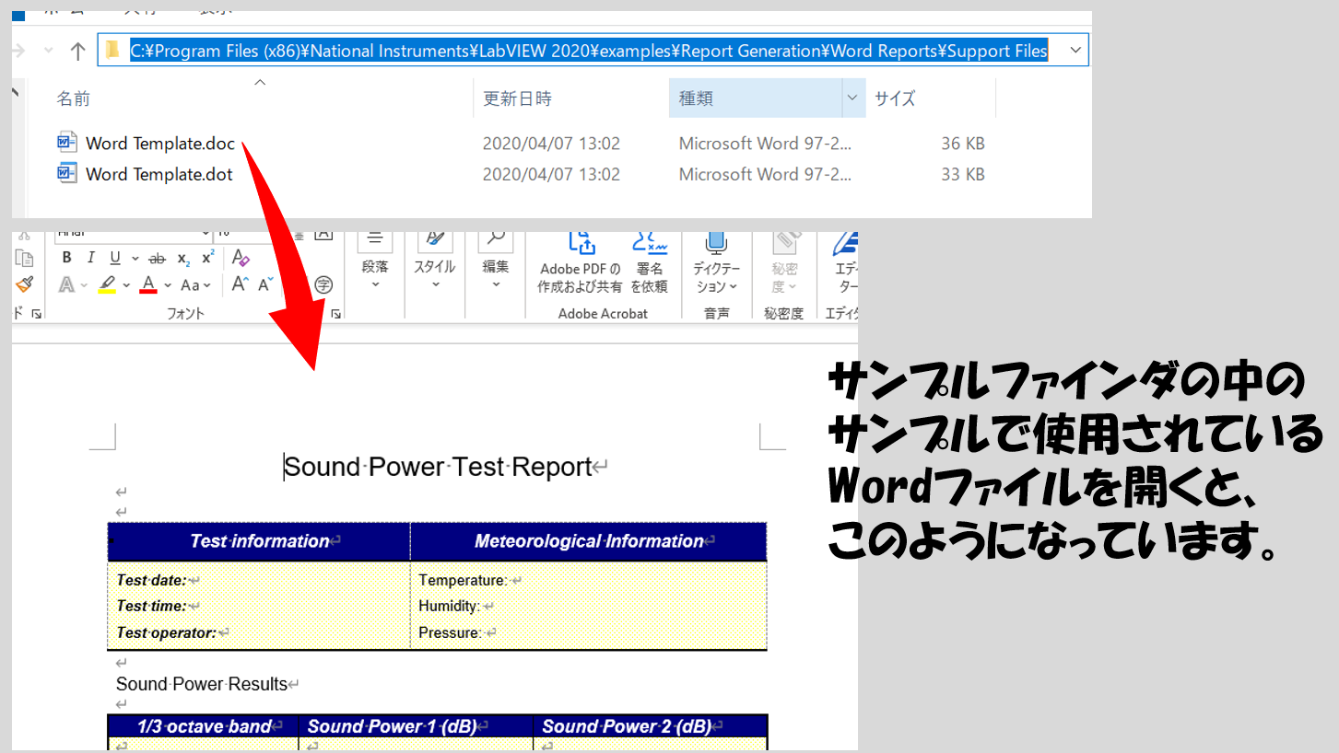This screenshot has width=1339, height=753.
Task: Sort by Type (種類) column header
Action: (x=696, y=98)
